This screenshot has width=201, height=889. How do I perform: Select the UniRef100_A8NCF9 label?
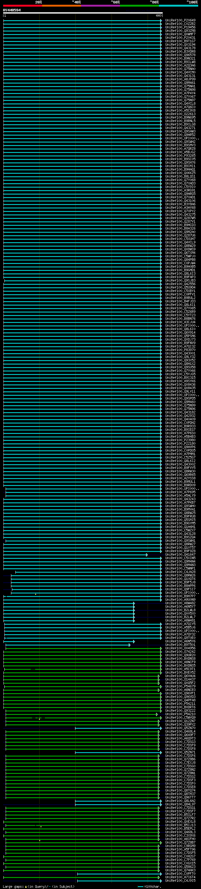[180, 662]
